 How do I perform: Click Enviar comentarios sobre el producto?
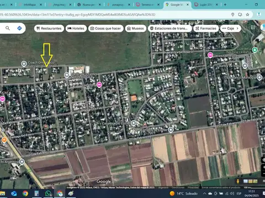click(x=221, y=188)
